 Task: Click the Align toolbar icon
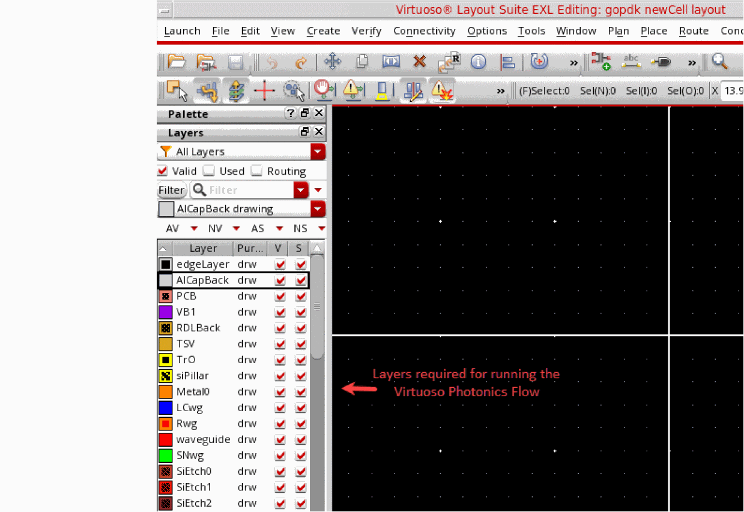[x=508, y=62]
